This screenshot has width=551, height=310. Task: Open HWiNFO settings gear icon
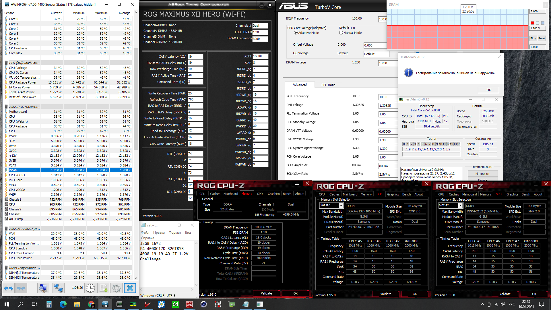(x=117, y=288)
